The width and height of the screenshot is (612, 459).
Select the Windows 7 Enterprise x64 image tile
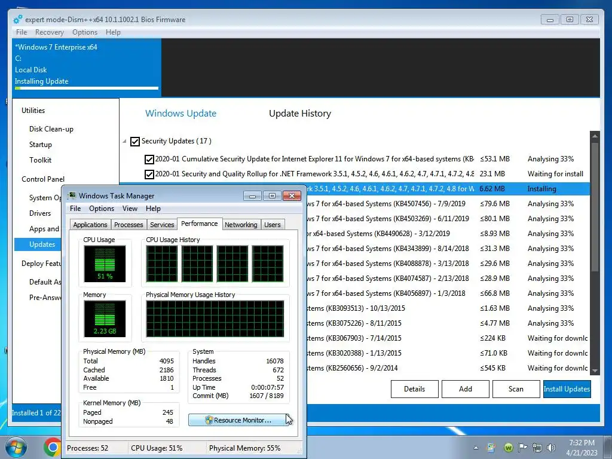(86, 67)
